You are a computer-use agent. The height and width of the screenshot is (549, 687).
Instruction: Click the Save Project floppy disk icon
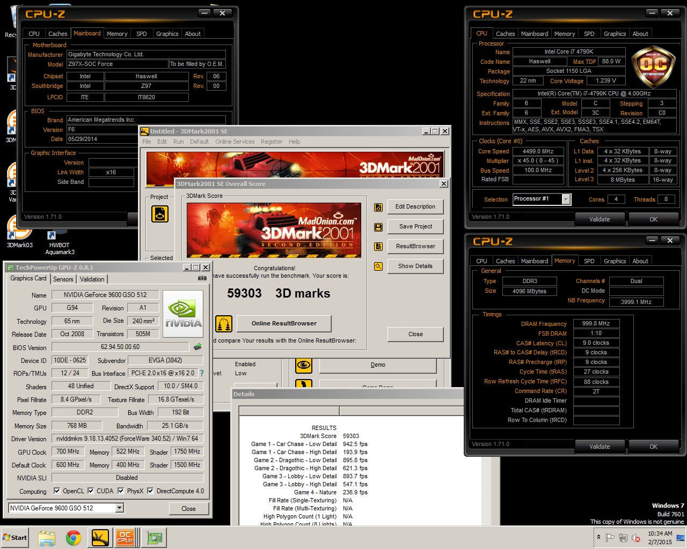tap(378, 227)
